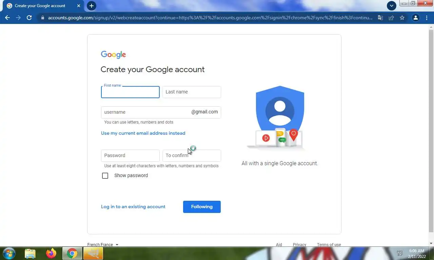
Task: Click the Terms of use footer link
Action: tap(329, 244)
